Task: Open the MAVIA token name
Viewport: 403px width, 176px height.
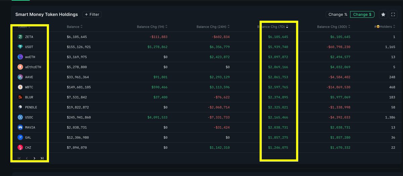Action: [x=30, y=128]
